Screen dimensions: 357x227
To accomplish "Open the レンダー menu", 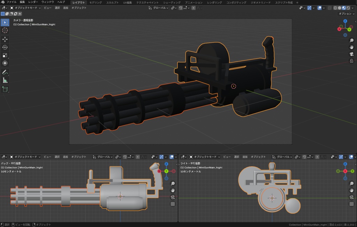I will pyautogui.click(x=33, y=2).
